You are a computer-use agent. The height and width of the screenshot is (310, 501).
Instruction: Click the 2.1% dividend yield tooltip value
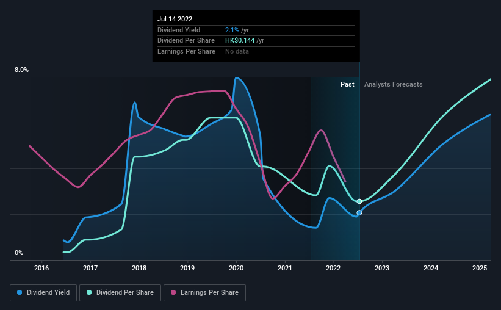[x=232, y=30]
